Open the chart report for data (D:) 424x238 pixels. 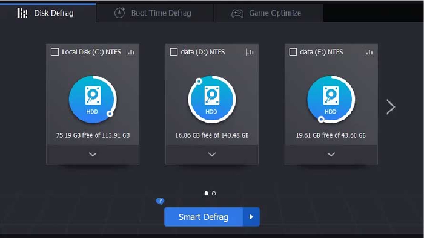250,52
